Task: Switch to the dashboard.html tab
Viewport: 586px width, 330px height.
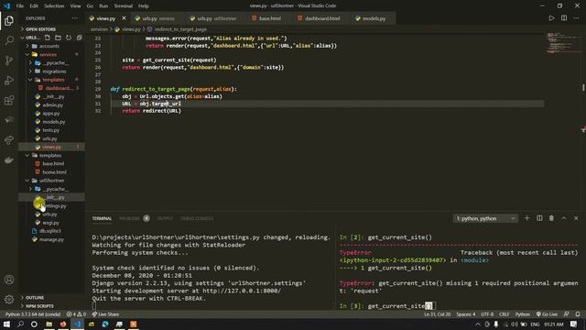Action: coord(322,18)
